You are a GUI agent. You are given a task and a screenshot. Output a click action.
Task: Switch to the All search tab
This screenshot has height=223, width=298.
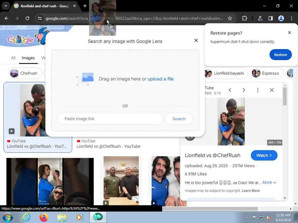coord(13,58)
